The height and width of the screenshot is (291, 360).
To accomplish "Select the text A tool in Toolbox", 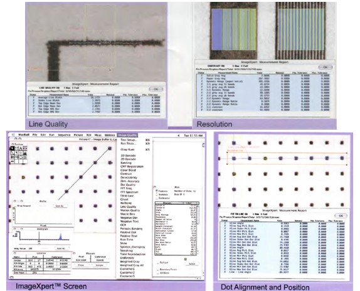I will tap(21, 148).
